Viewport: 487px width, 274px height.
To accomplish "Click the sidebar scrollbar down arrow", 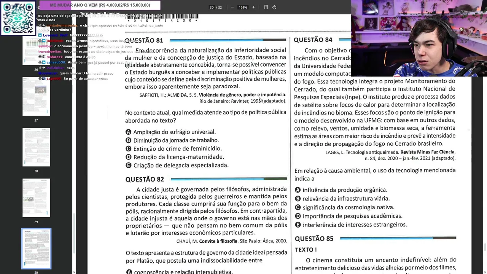I will click(74, 272).
